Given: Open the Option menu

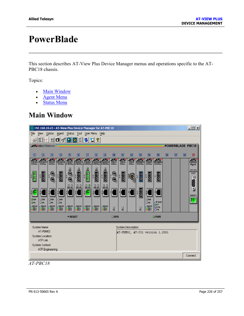Looking at the screenshot, I should (50, 134).
